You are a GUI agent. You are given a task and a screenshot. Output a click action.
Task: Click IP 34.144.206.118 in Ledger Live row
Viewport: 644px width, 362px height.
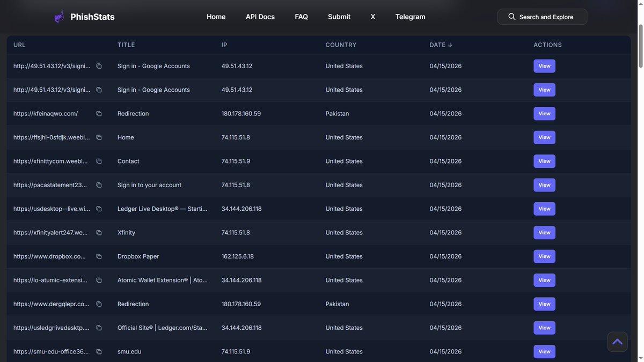coord(241,209)
